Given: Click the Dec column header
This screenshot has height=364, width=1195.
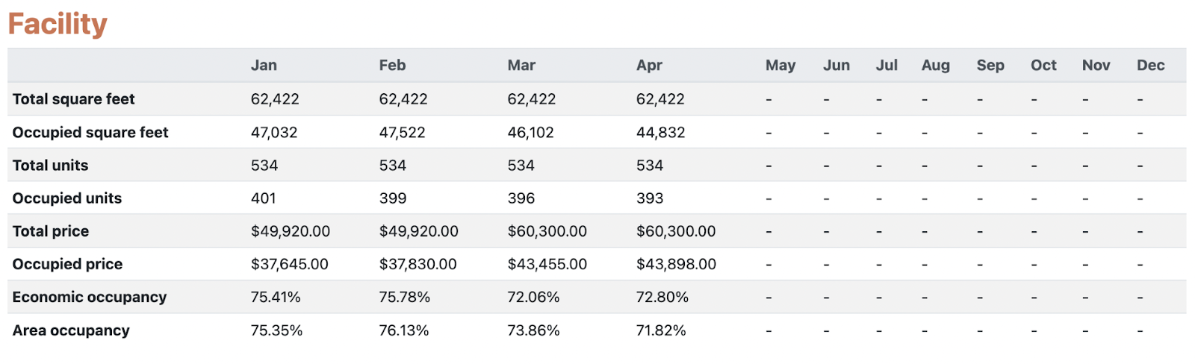Looking at the screenshot, I should pos(1150,66).
